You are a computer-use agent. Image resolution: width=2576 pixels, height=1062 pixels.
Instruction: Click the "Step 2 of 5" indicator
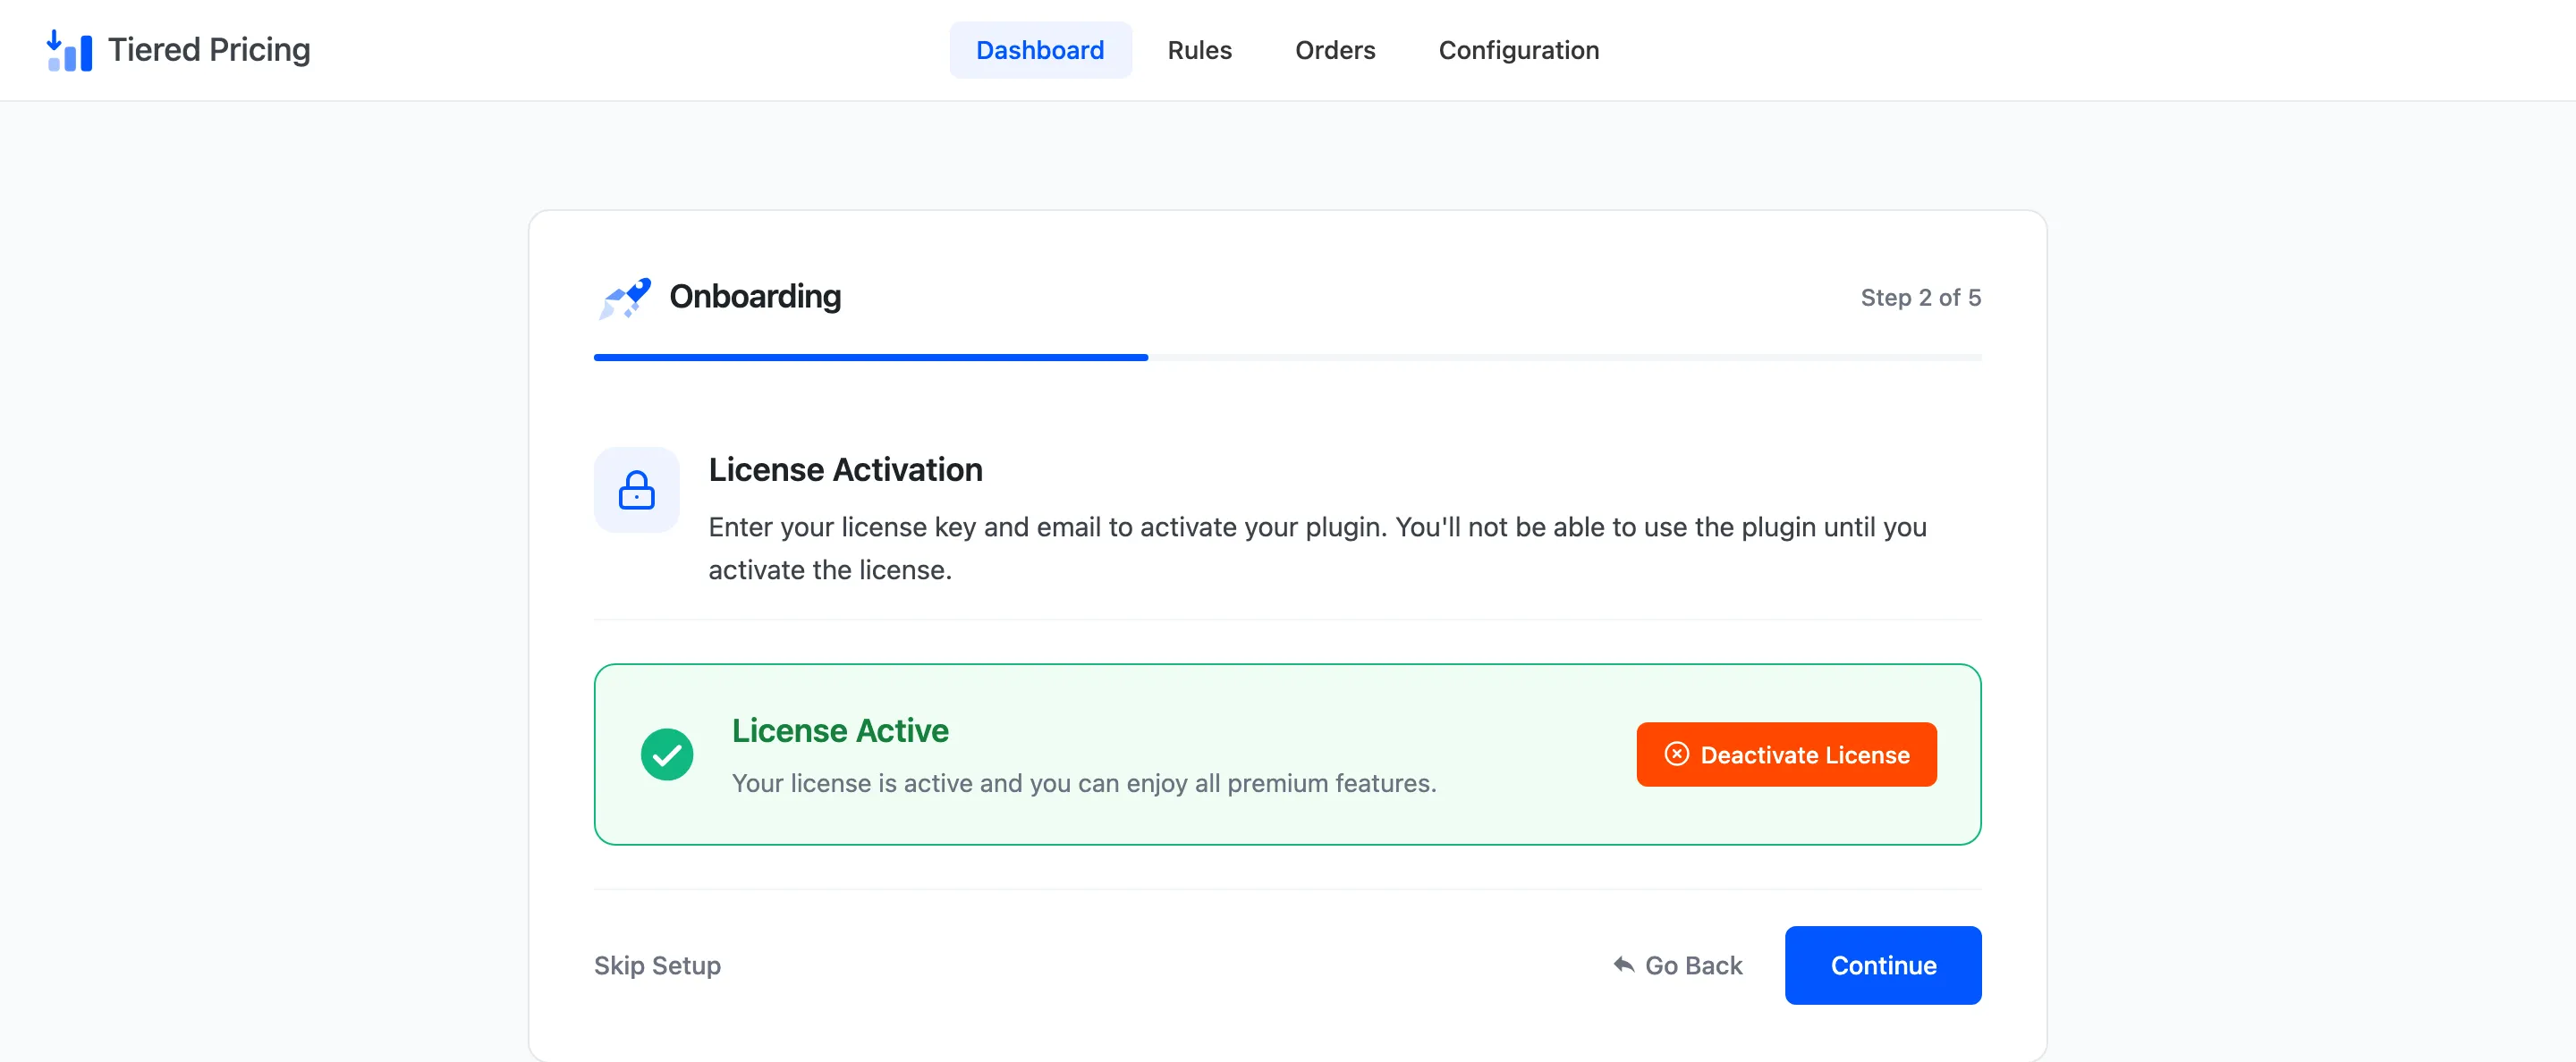click(1920, 298)
